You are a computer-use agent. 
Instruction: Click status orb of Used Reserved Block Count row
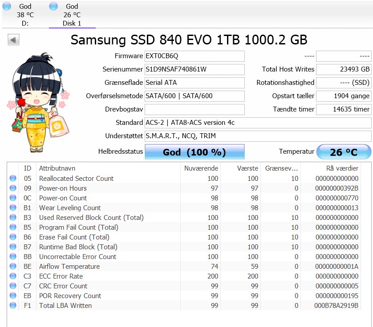click(x=13, y=217)
